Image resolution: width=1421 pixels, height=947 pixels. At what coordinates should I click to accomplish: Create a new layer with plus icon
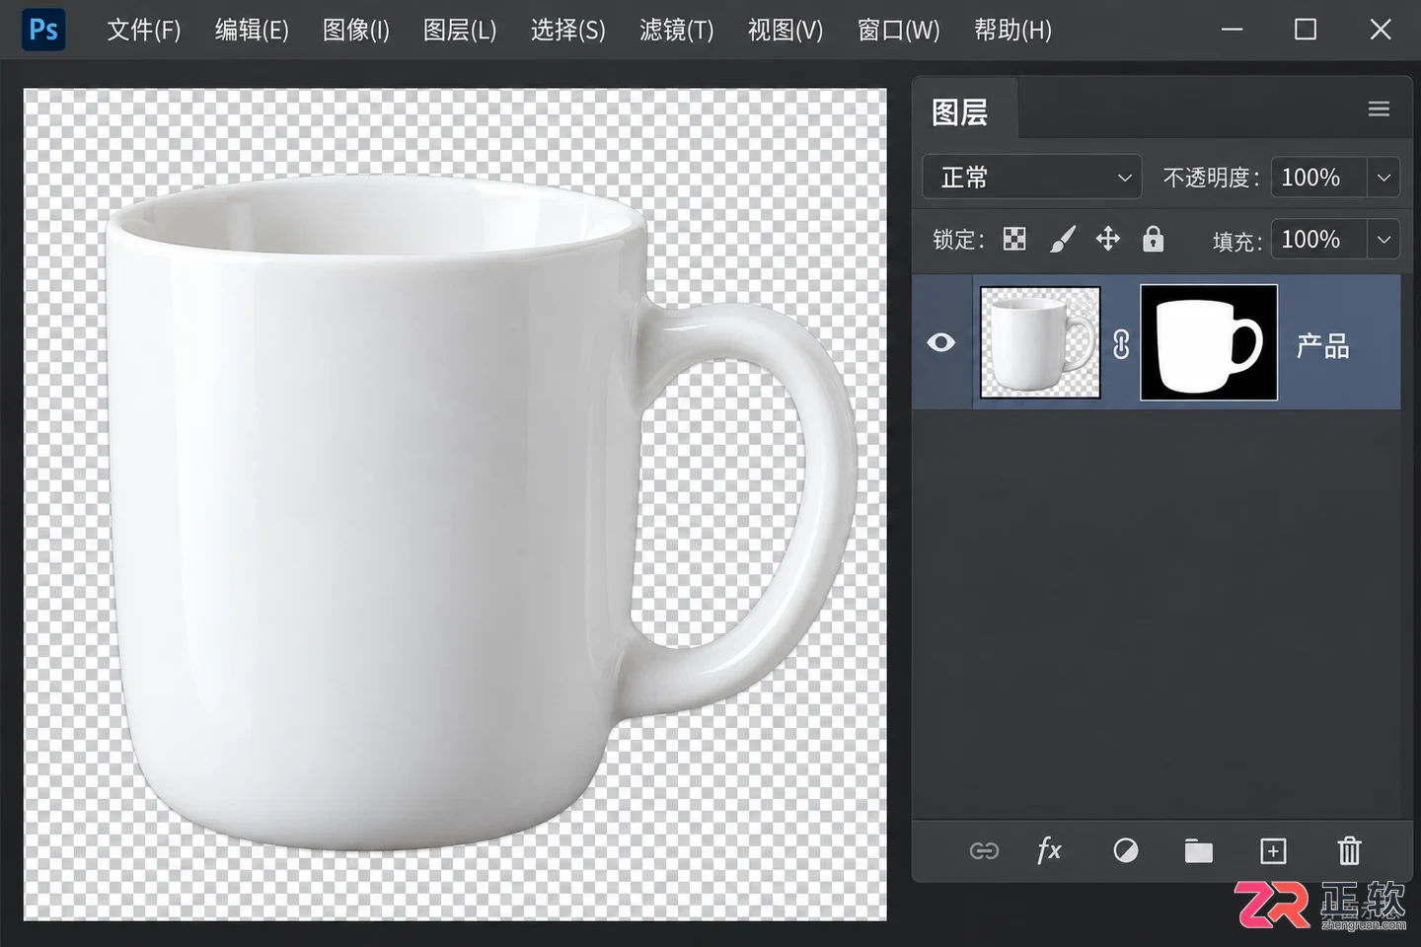pyautogui.click(x=1273, y=850)
